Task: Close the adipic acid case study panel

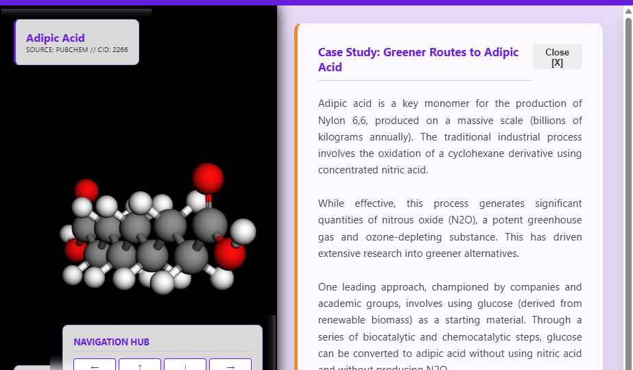Action: [x=557, y=57]
